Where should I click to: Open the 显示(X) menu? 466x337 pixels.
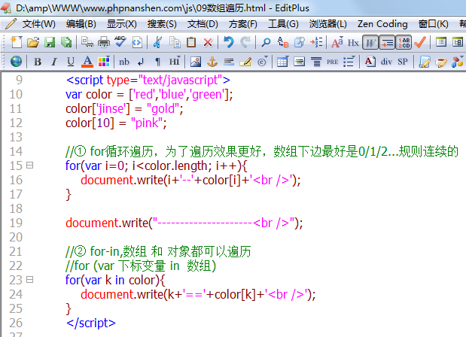(x=122, y=24)
